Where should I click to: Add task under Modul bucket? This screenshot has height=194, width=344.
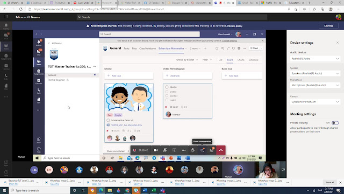point(129,75)
